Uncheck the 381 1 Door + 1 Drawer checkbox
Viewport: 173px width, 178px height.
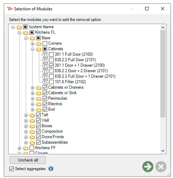pos(51,65)
